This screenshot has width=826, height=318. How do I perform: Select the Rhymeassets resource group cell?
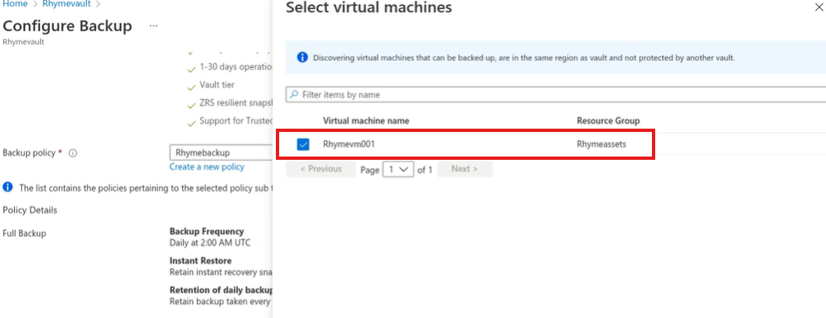(x=602, y=144)
